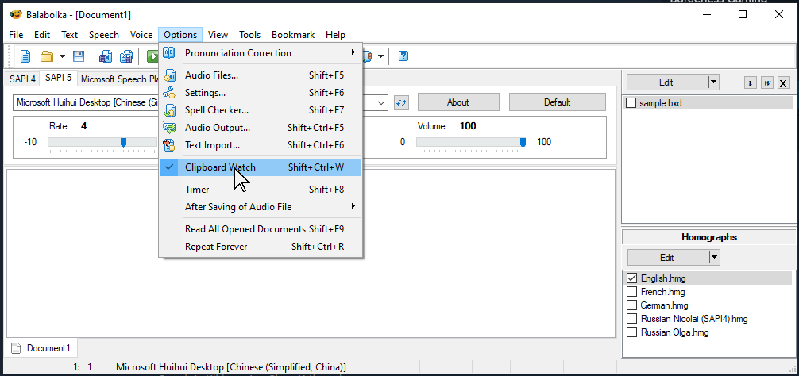Open the Text menu

[x=69, y=35]
